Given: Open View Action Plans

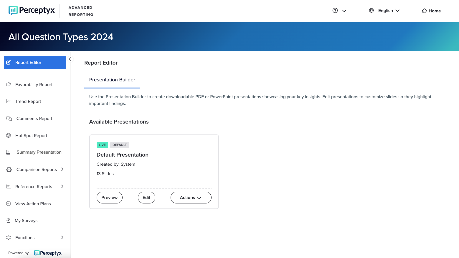Looking at the screenshot, I should (x=33, y=204).
